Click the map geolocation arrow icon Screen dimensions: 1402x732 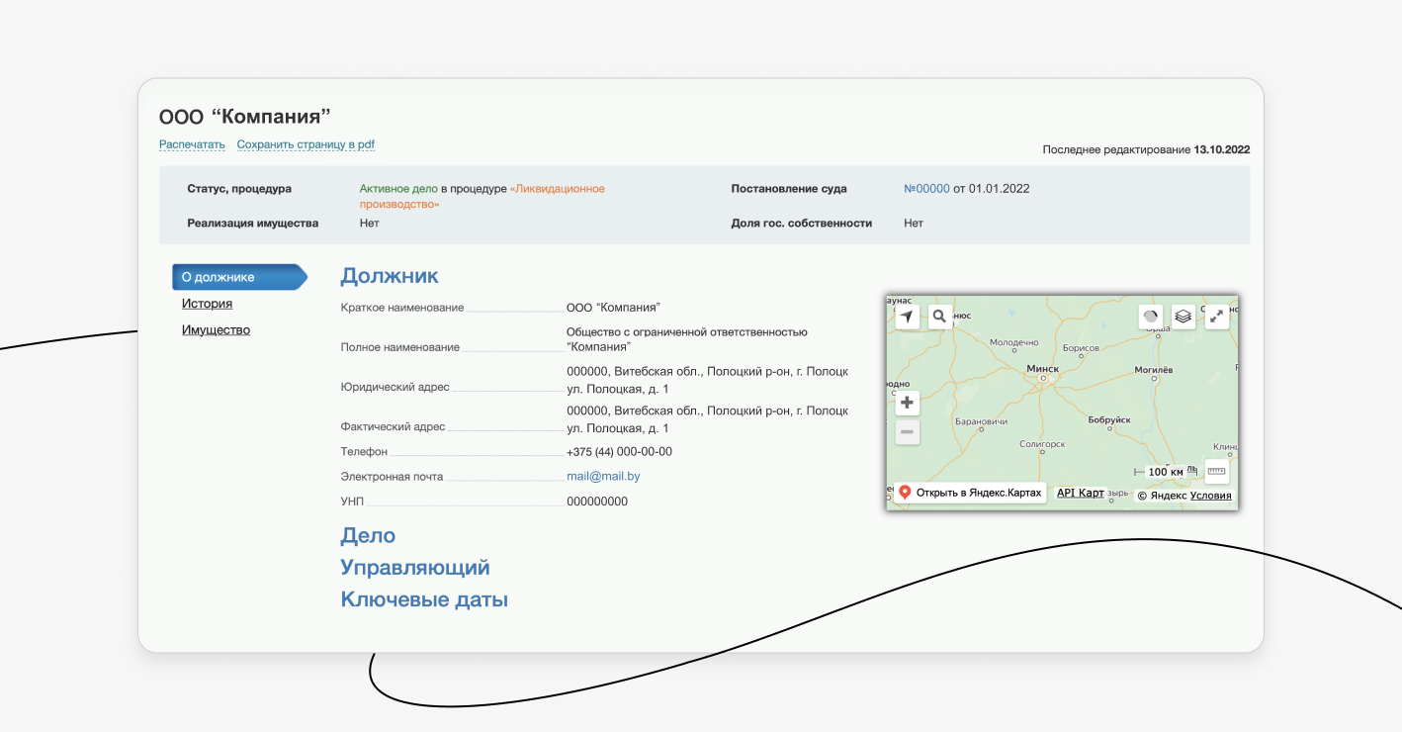point(907,317)
